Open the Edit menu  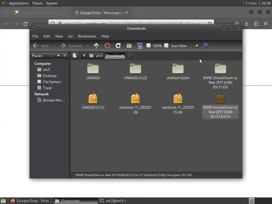click(x=47, y=36)
